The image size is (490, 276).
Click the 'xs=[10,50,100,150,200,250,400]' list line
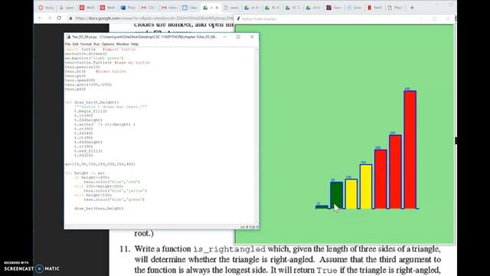100,164
